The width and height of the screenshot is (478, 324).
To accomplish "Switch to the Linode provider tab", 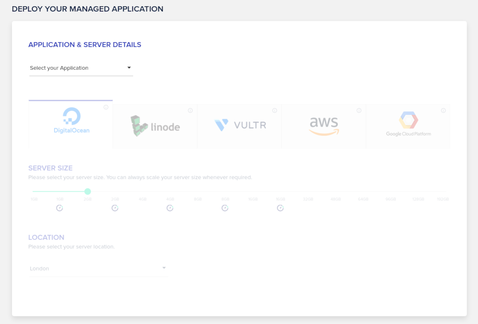I will (x=155, y=126).
